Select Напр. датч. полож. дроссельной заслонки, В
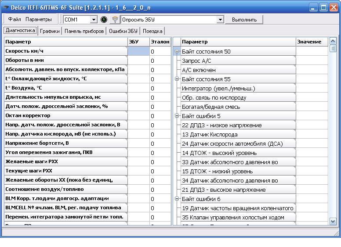Screen dimensions: 341x247 pyautogui.click(x=65, y=125)
